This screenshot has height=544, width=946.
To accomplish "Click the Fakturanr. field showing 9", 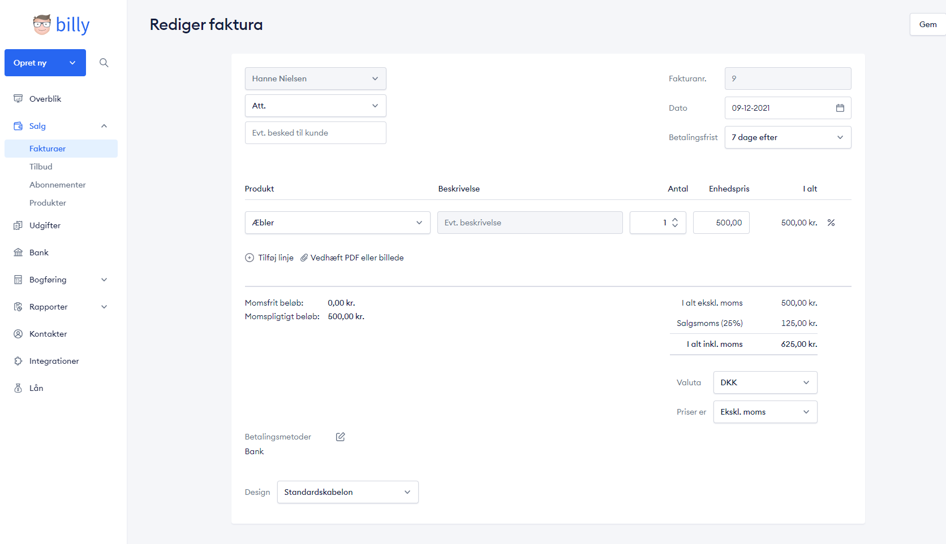I will [x=788, y=79].
